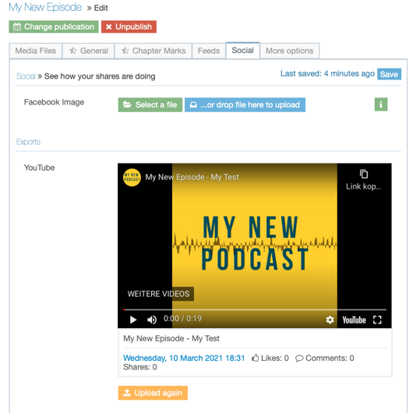Click the video title 'My New Episode - My Test' overlay
This screenshot has width=413, height=413.
[x=192, y=177]
